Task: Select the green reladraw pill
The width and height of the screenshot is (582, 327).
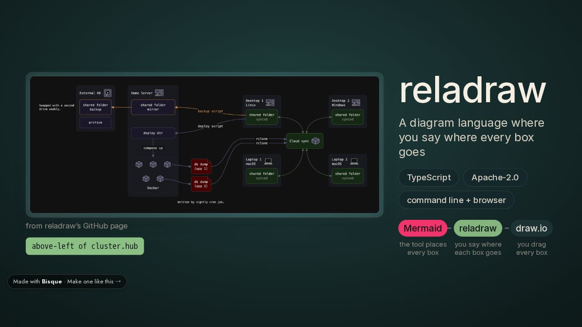Action: [x=478, y=228]
